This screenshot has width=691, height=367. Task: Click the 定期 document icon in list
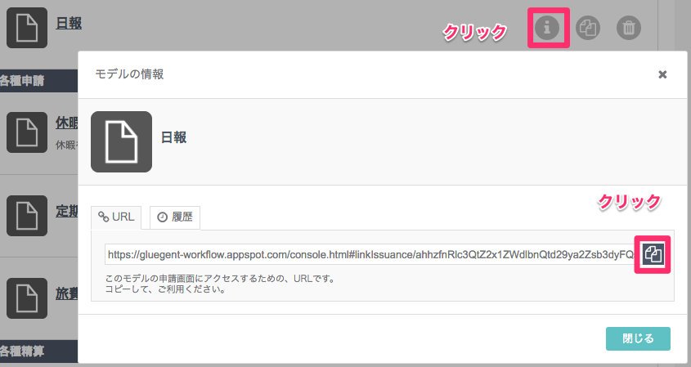pos(27,216)
